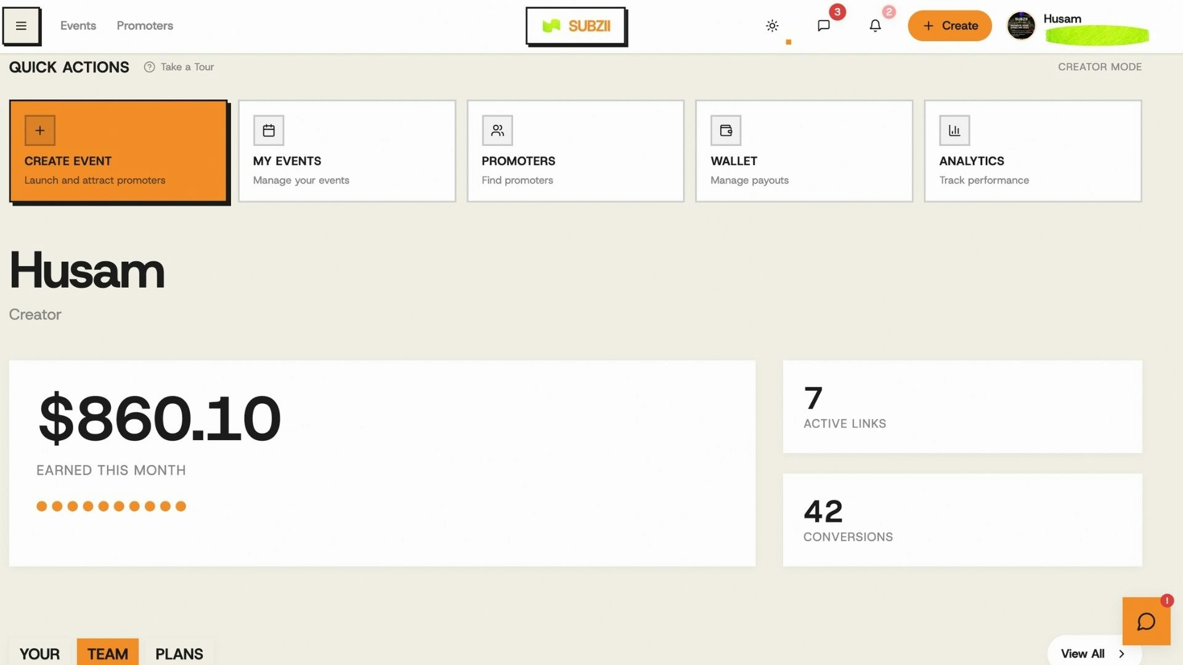Expand View All with the chevron arrow
The image size is (1183, 665).
pyautogui.click(x=1122, y=654)
